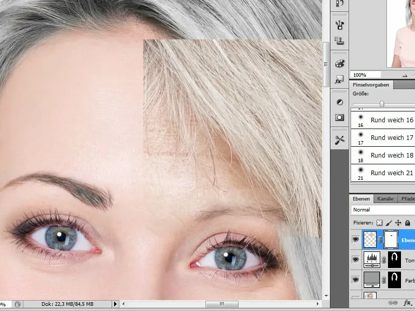Choose the Rund weich 16 brush preset

(383, 120)
